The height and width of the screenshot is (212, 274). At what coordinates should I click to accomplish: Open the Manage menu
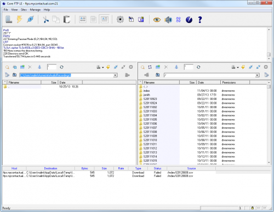click(35, 10)
